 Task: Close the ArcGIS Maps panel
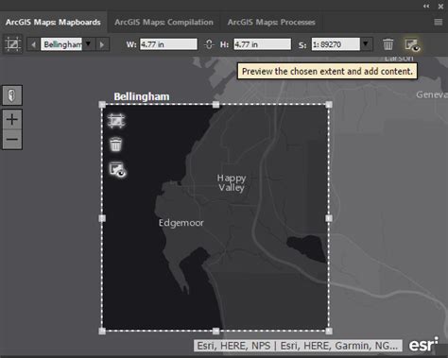click(440, 6)
